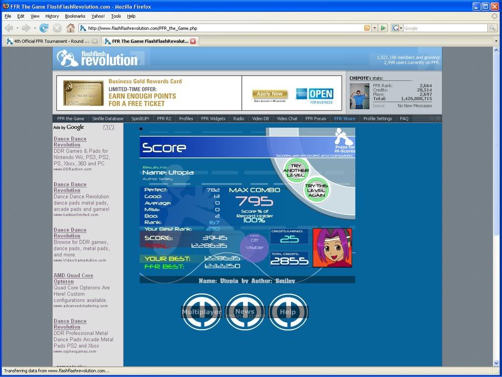Image resolution: width=502 pixels, height=377 pixels.
Task: Open the FFR Store navigation link
Action: coord(345,118)
